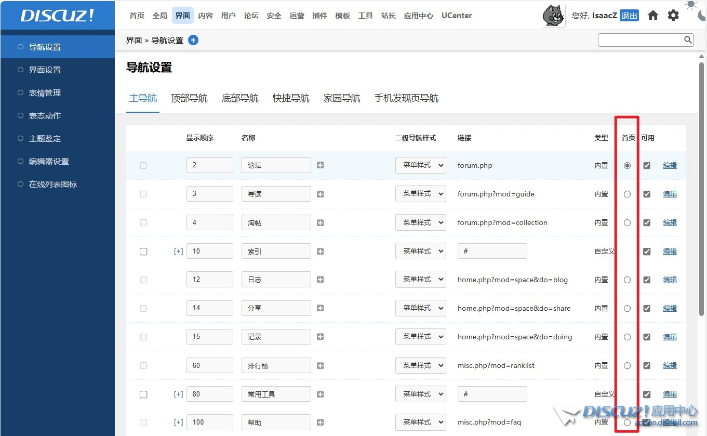Screen dimensions: 707x436
Task: Expand the [+] sub-navigation for 常用工具
Action: coord(178,394)
